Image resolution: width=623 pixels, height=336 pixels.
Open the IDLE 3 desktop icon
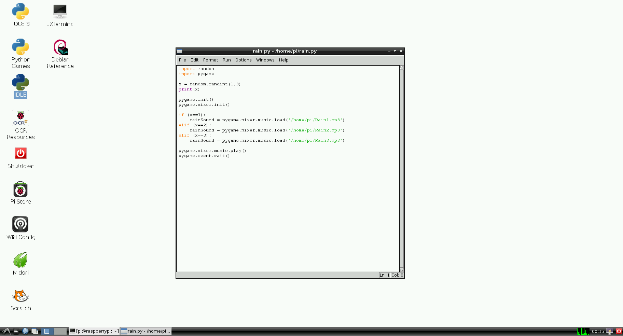click(20, 15)
